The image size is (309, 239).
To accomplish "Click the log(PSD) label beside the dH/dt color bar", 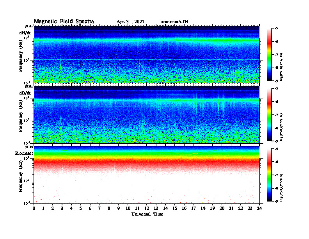I will pyautogui.click(x=281, y=67).
